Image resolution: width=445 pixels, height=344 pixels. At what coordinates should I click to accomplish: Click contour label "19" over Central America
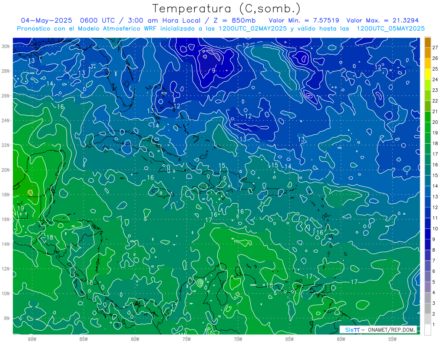click(x=20, y=208)
